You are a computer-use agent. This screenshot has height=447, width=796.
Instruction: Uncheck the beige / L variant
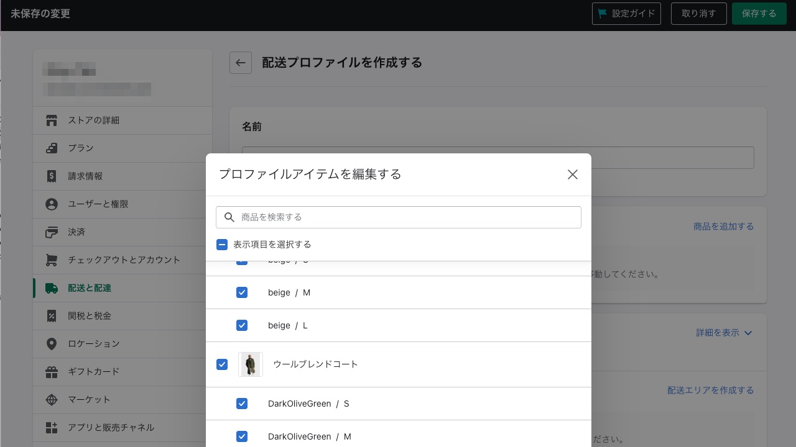(242, 325)
